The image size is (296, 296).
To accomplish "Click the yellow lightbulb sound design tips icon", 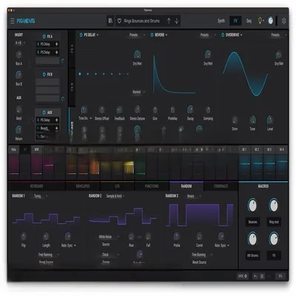I will [260, 21].
